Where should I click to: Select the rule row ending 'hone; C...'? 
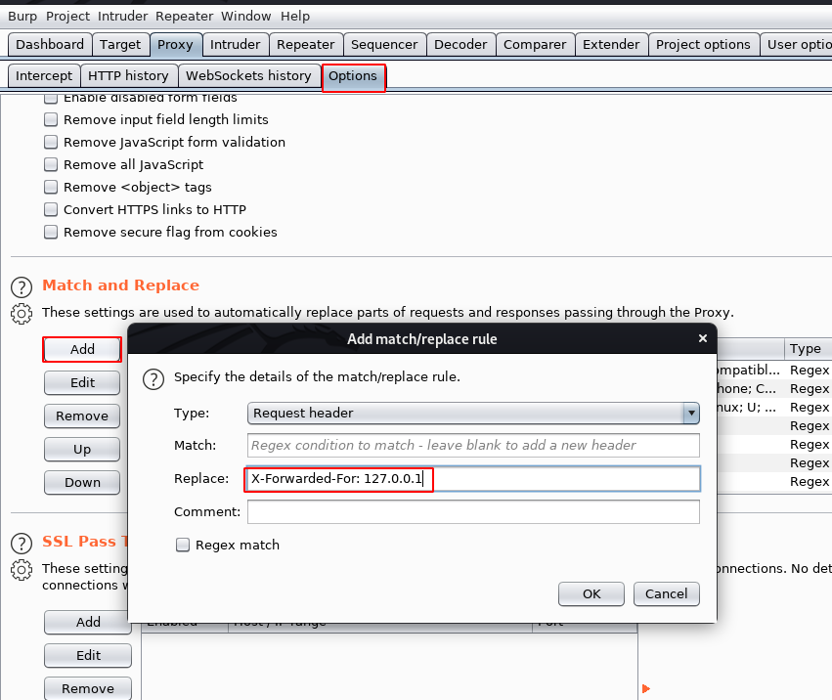point(774,388)
